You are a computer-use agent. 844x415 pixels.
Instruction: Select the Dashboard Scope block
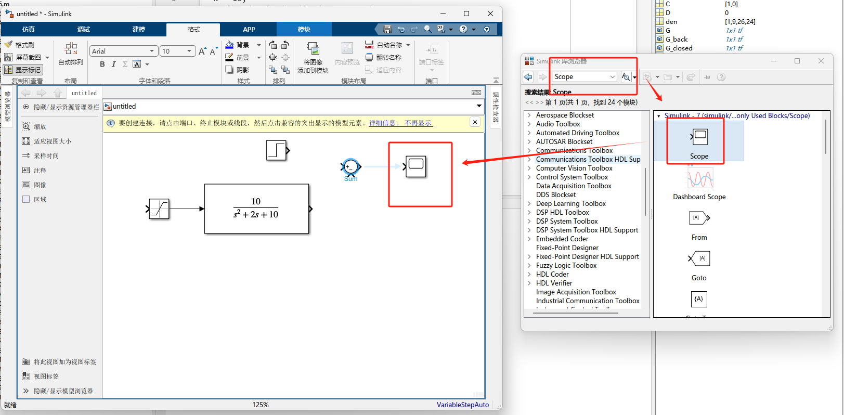click(x=699, y=183)
